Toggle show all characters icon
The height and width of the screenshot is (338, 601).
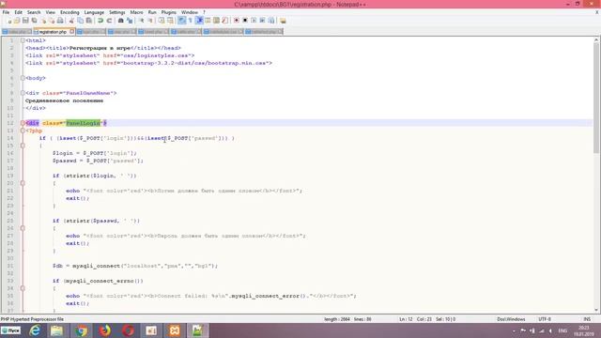(x=190, y=21)
